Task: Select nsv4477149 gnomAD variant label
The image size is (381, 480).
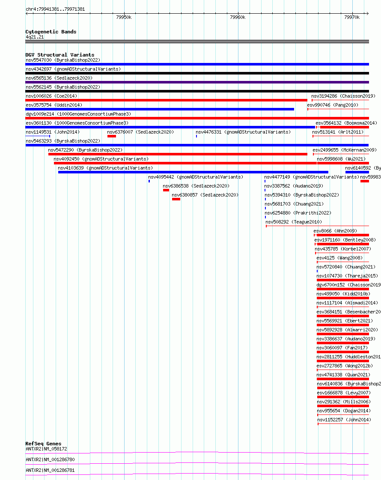Action: coord(312,177)
